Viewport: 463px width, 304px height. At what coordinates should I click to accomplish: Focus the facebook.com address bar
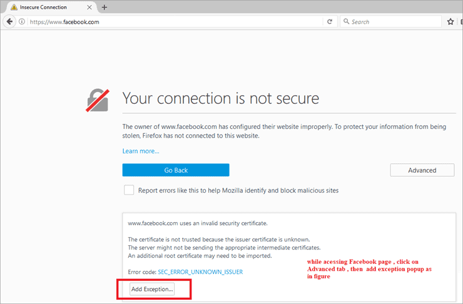click(175, 21)
